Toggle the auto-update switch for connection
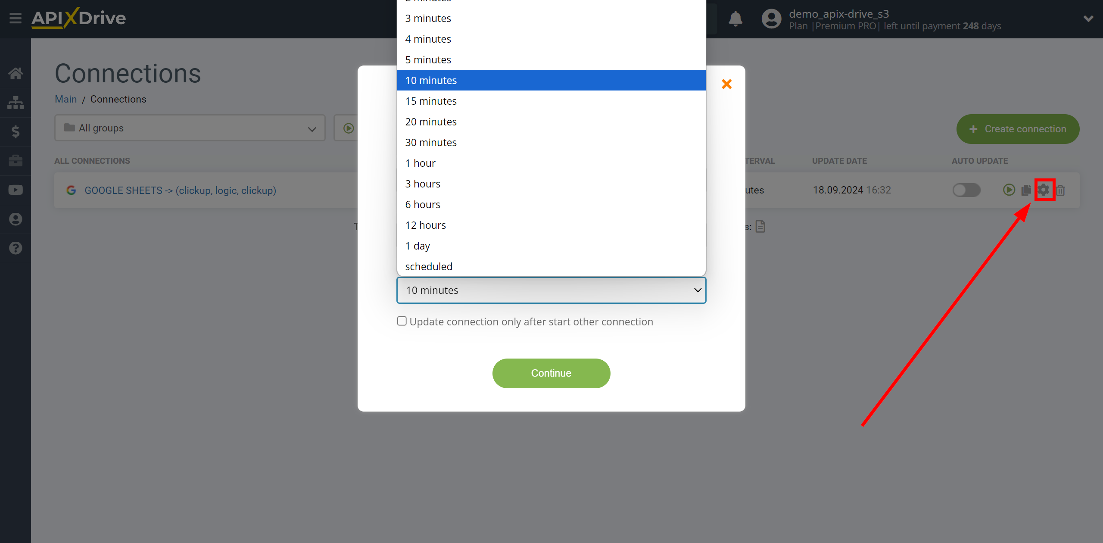Viewport: 1103px width, 543px height. tap(966, 190)
